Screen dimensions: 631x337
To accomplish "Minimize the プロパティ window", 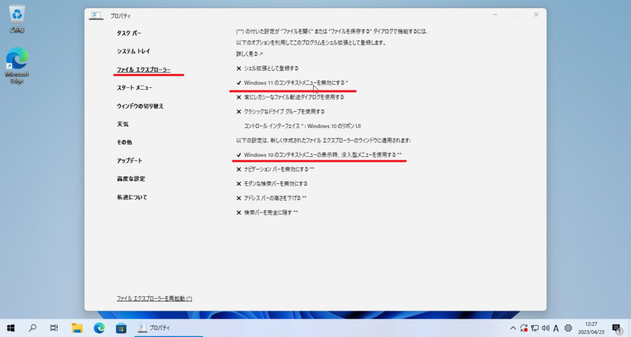I will [x=495, y=15].
